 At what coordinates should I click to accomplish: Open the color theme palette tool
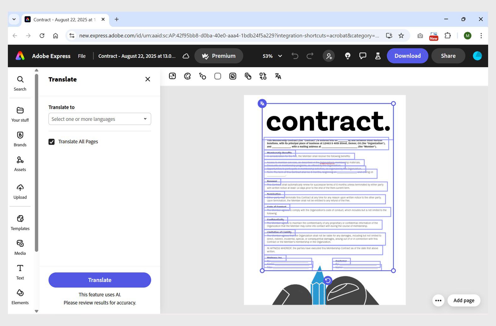pyautogui.click(x=187, y=76)
